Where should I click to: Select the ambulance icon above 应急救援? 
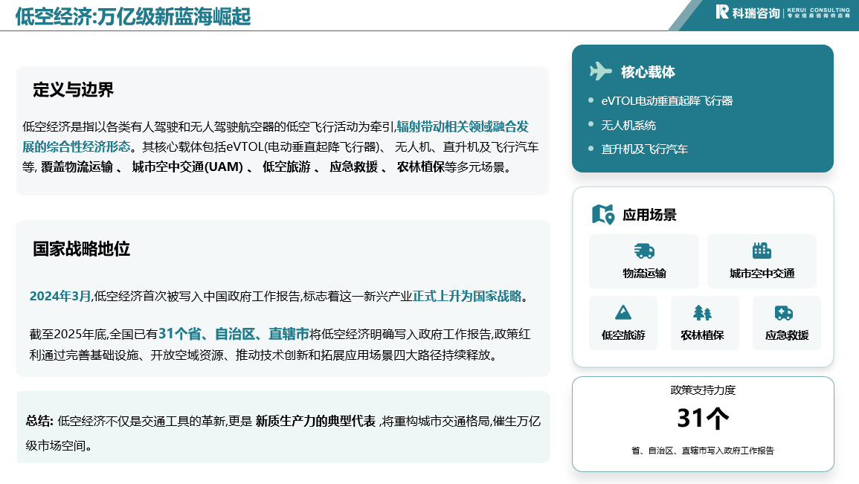tap(784, 312)
